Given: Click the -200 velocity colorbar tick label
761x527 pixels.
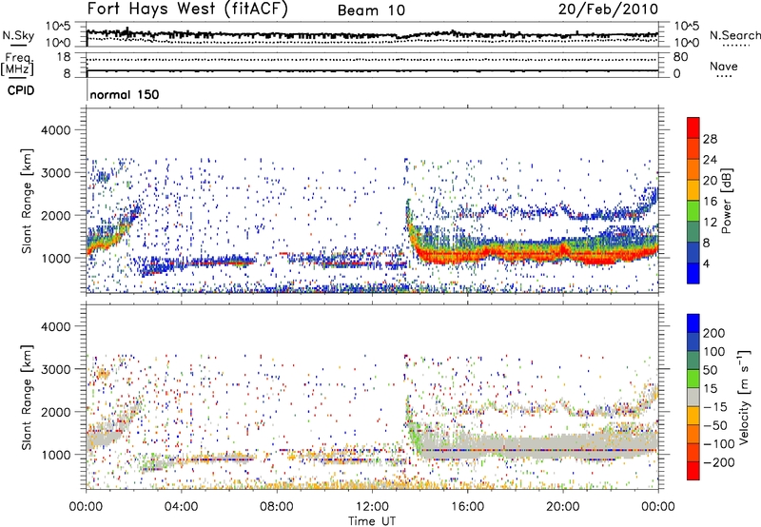Looking at the screenshot, I should click(719, 462).
